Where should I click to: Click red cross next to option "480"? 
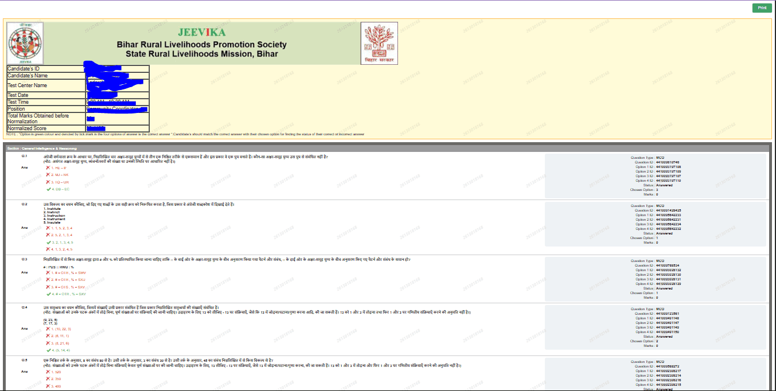pos(49,386)
